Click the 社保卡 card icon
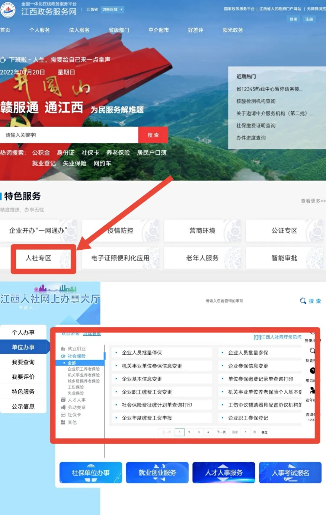Screen dimensions: 326x515 coord(63,415)
